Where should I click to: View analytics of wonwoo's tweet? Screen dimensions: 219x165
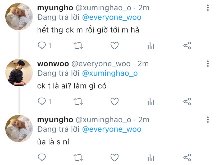(x=151, y=101)
